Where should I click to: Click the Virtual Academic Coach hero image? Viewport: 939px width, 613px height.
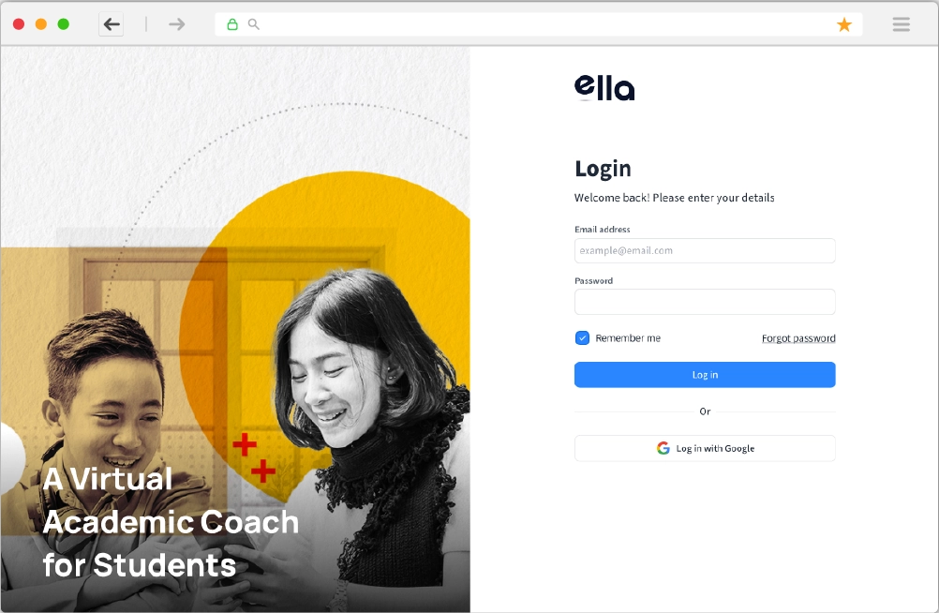(x=235, y=330)
